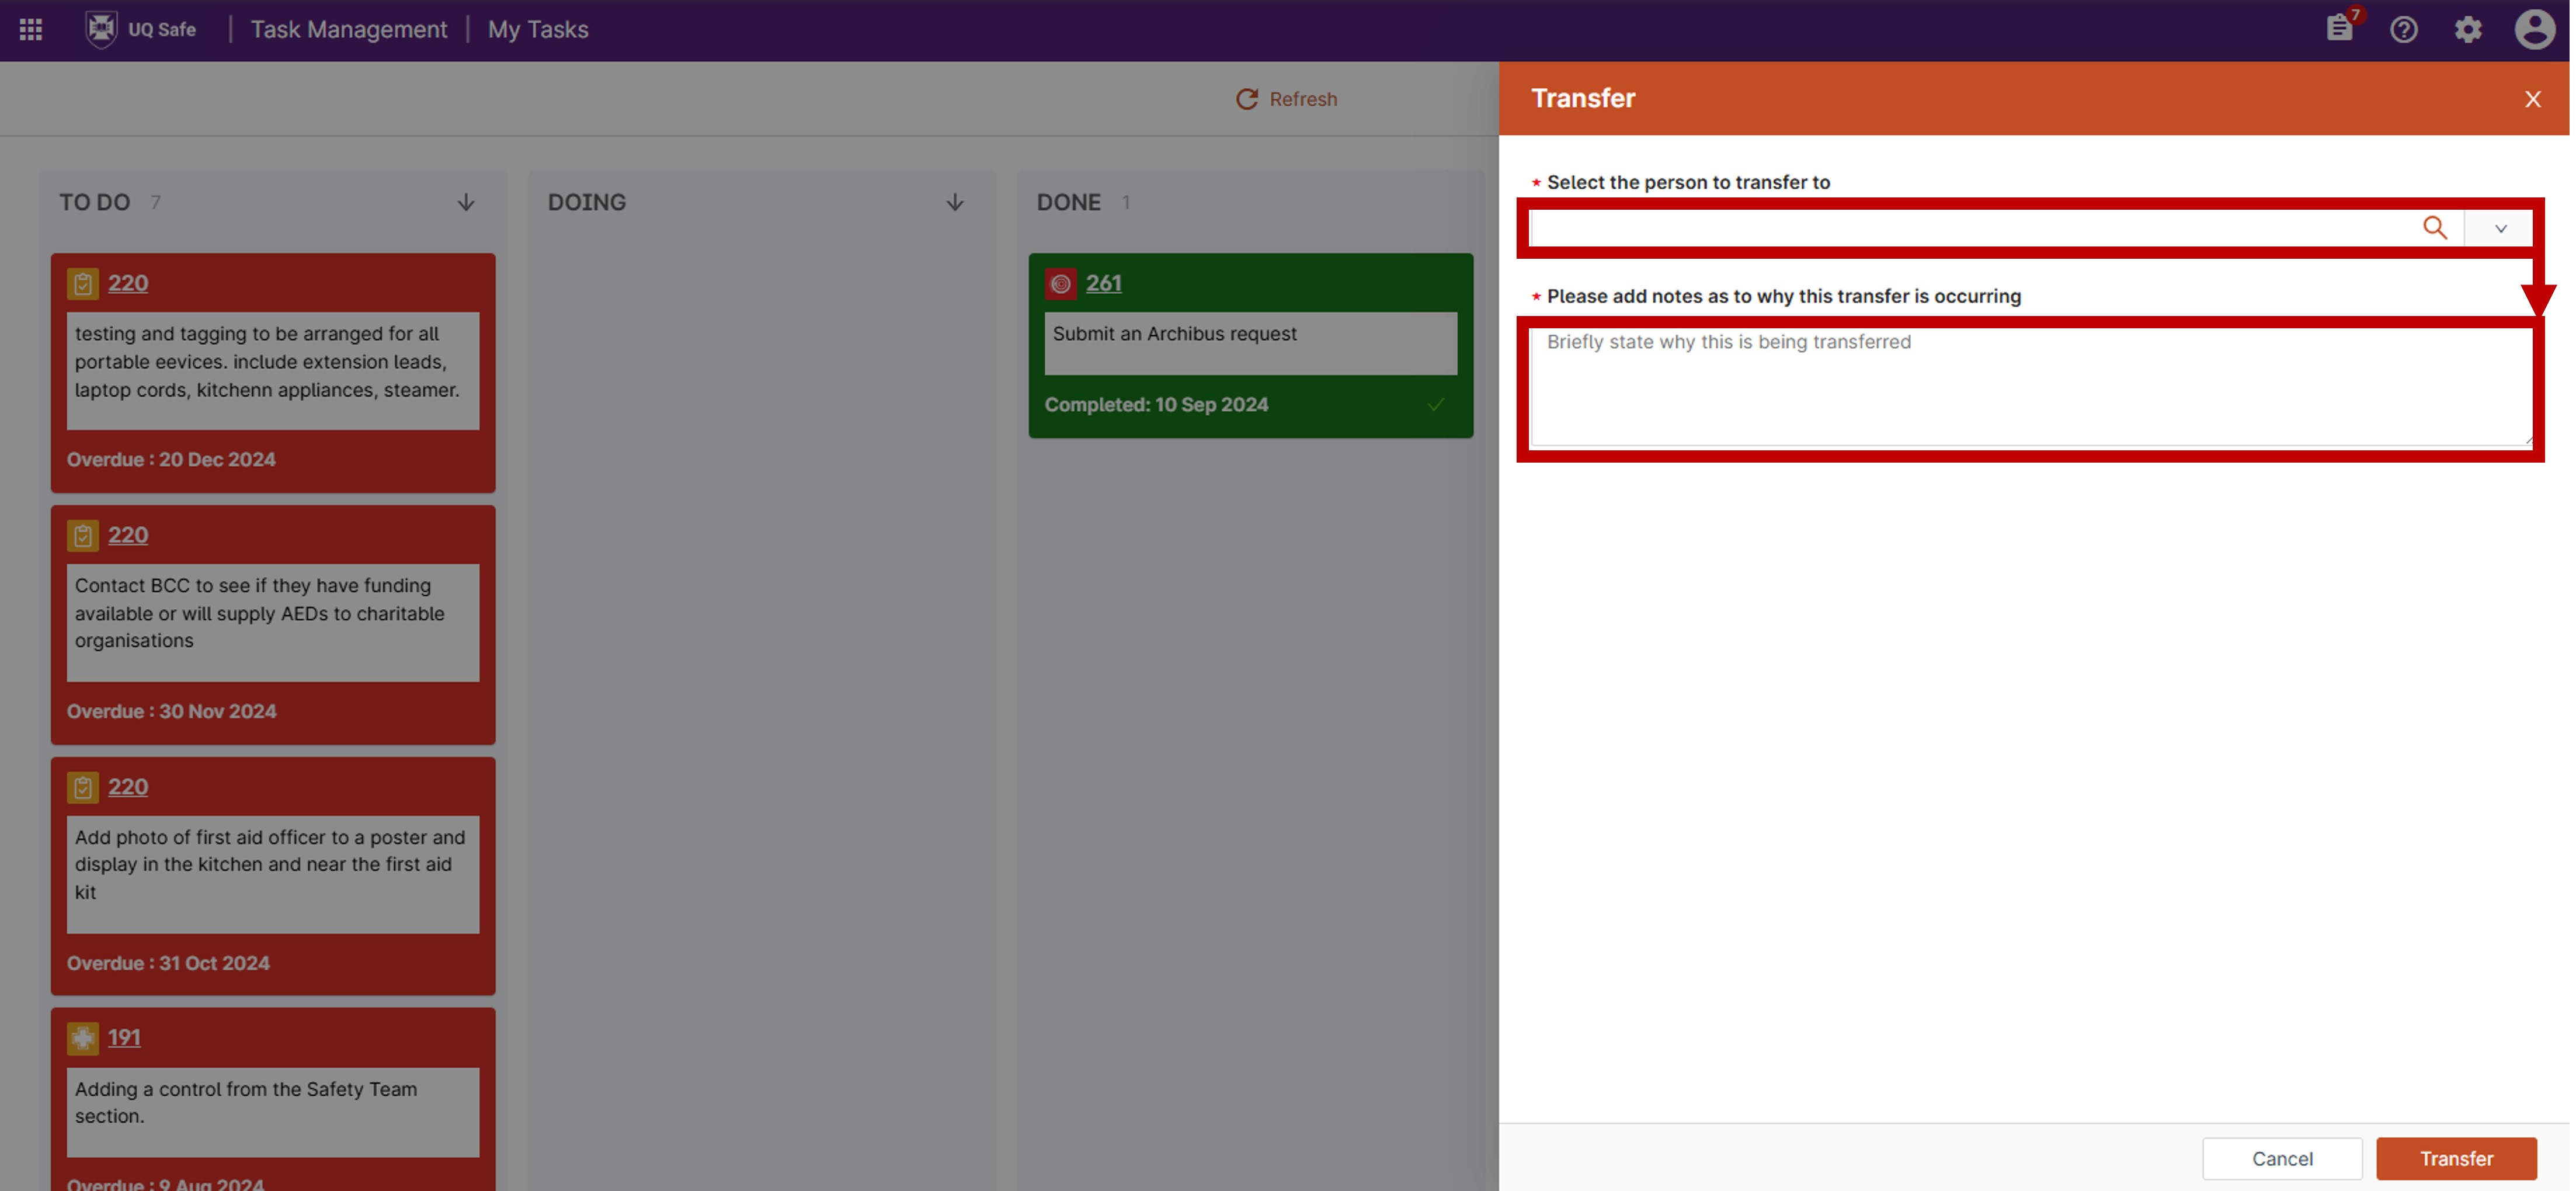This screenshot has height=1191, width=2576.
Task: Click clipboard icon on testing and tagging card
Action: coord(83,284)
